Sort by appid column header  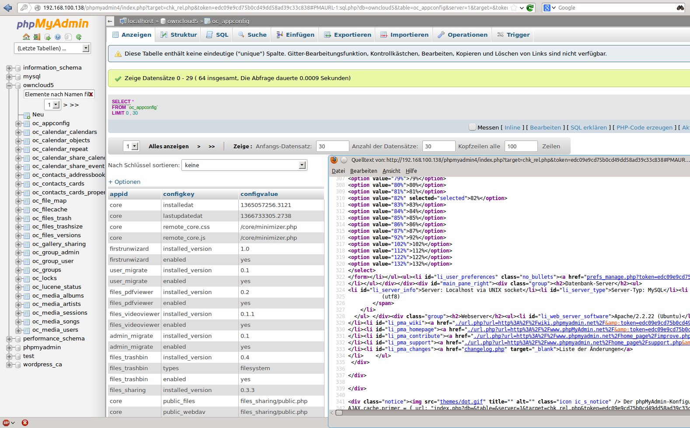pos(118,194)
